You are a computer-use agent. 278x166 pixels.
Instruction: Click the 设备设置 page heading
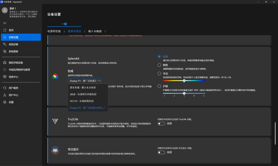pyautogui.click(x=54, y=15)
